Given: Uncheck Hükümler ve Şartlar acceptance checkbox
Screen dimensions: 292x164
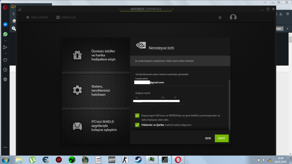Looking at the screenshot, I should (137, 125).
